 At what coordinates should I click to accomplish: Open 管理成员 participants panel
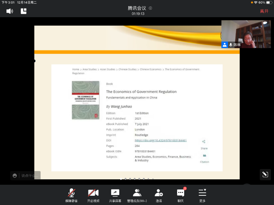click(137, 195)
